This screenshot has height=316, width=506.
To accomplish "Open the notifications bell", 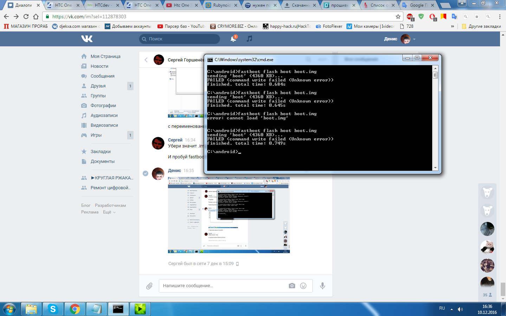I will 233,39.
